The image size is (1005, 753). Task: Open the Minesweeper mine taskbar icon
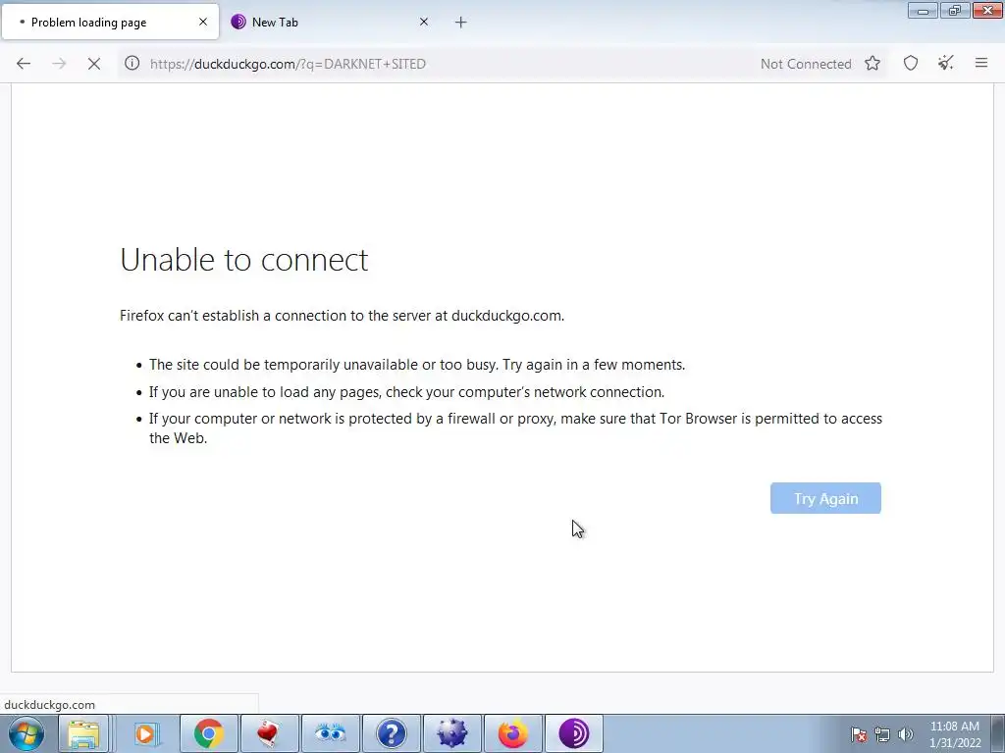[451, 733]
